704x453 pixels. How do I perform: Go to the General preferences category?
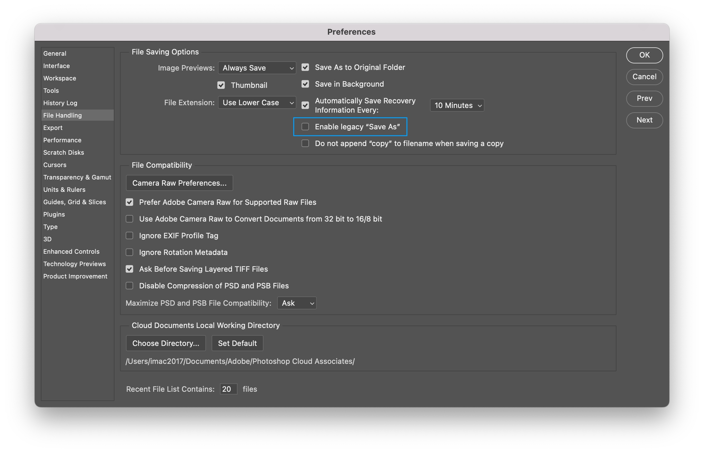[x=55, y=54]
